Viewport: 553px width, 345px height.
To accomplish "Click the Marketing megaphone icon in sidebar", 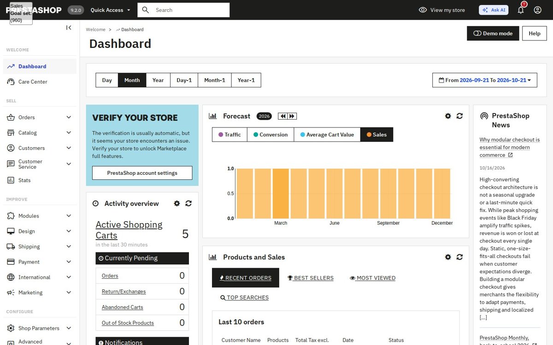I will tap(11, 293).
